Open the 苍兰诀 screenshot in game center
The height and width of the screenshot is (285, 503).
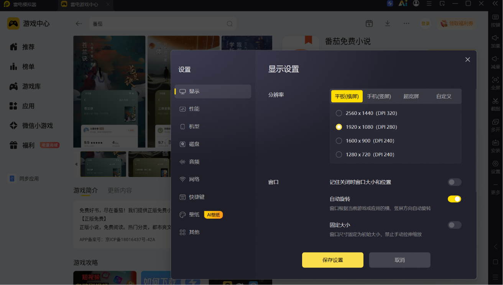coord(109,92)
